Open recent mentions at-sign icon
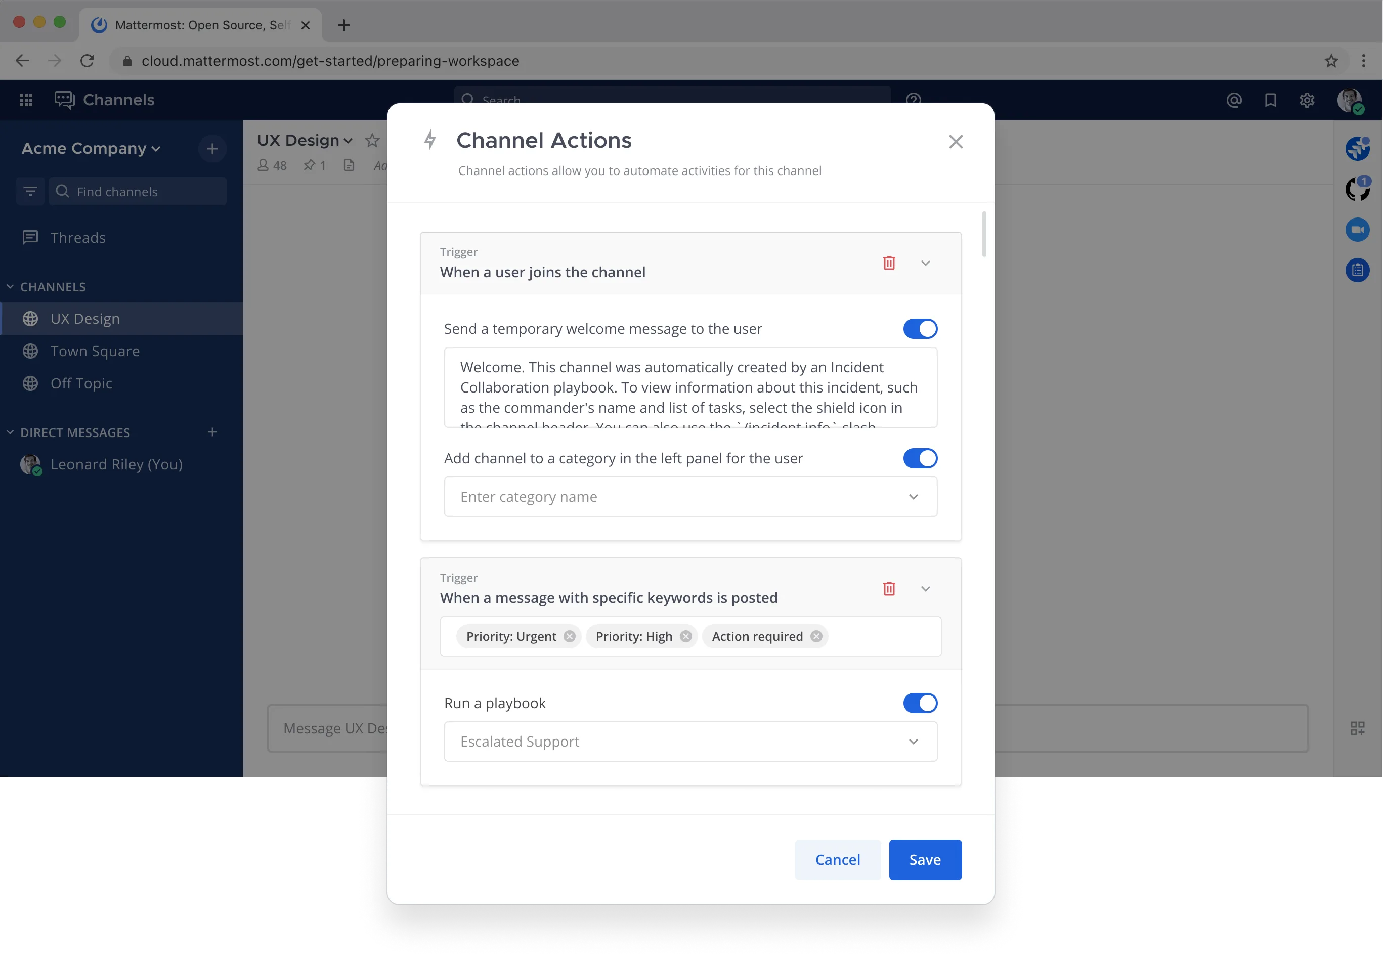The height and width of the screenshot is (958, 1383). coord(1234,100)
